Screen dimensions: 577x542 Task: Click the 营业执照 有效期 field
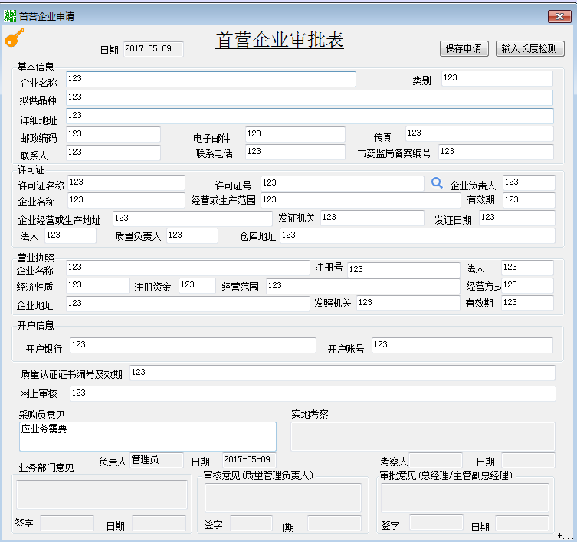pos(527,303)
